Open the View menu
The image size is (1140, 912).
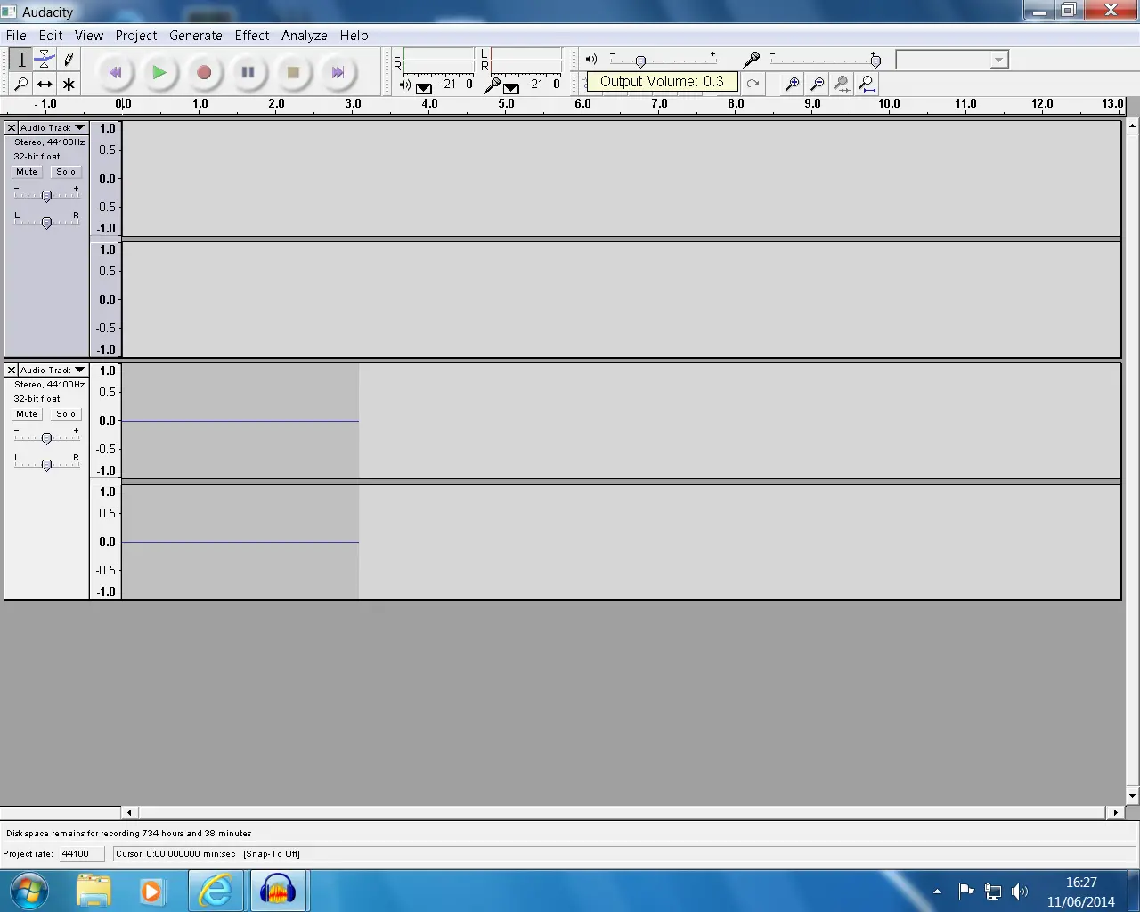pos(89,36)
